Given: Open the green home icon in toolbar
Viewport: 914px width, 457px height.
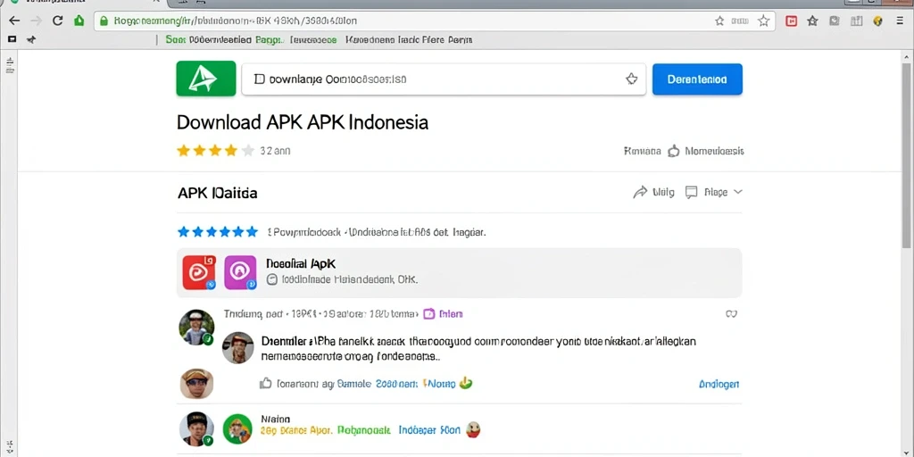Looking at the screenshot, I should pyautogui.click(x=79, y=21).
